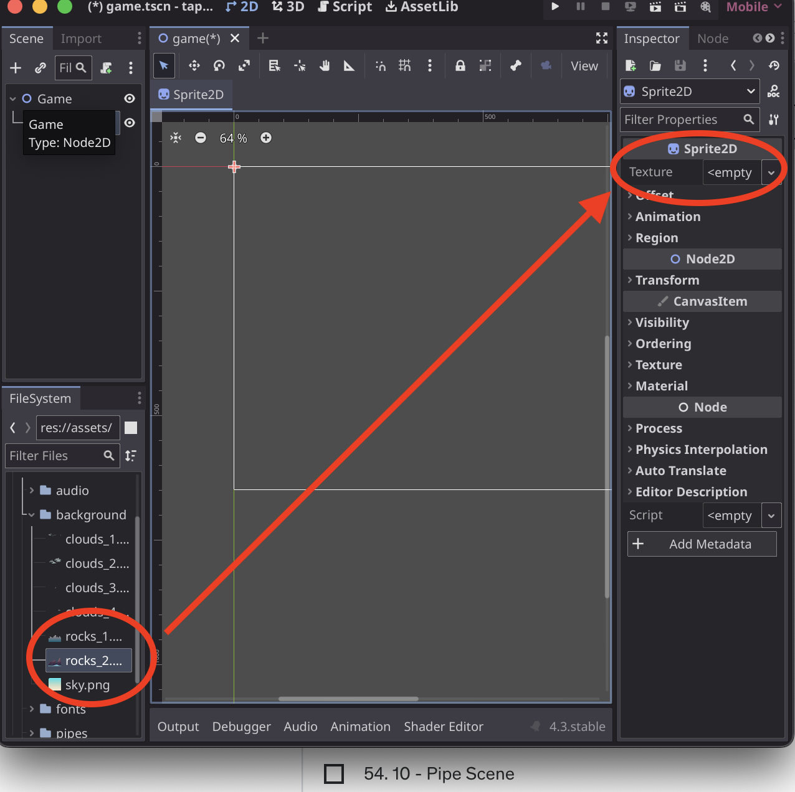Click the Add Metadata button
Screen dimensions: 795x792
coord(702,544)
